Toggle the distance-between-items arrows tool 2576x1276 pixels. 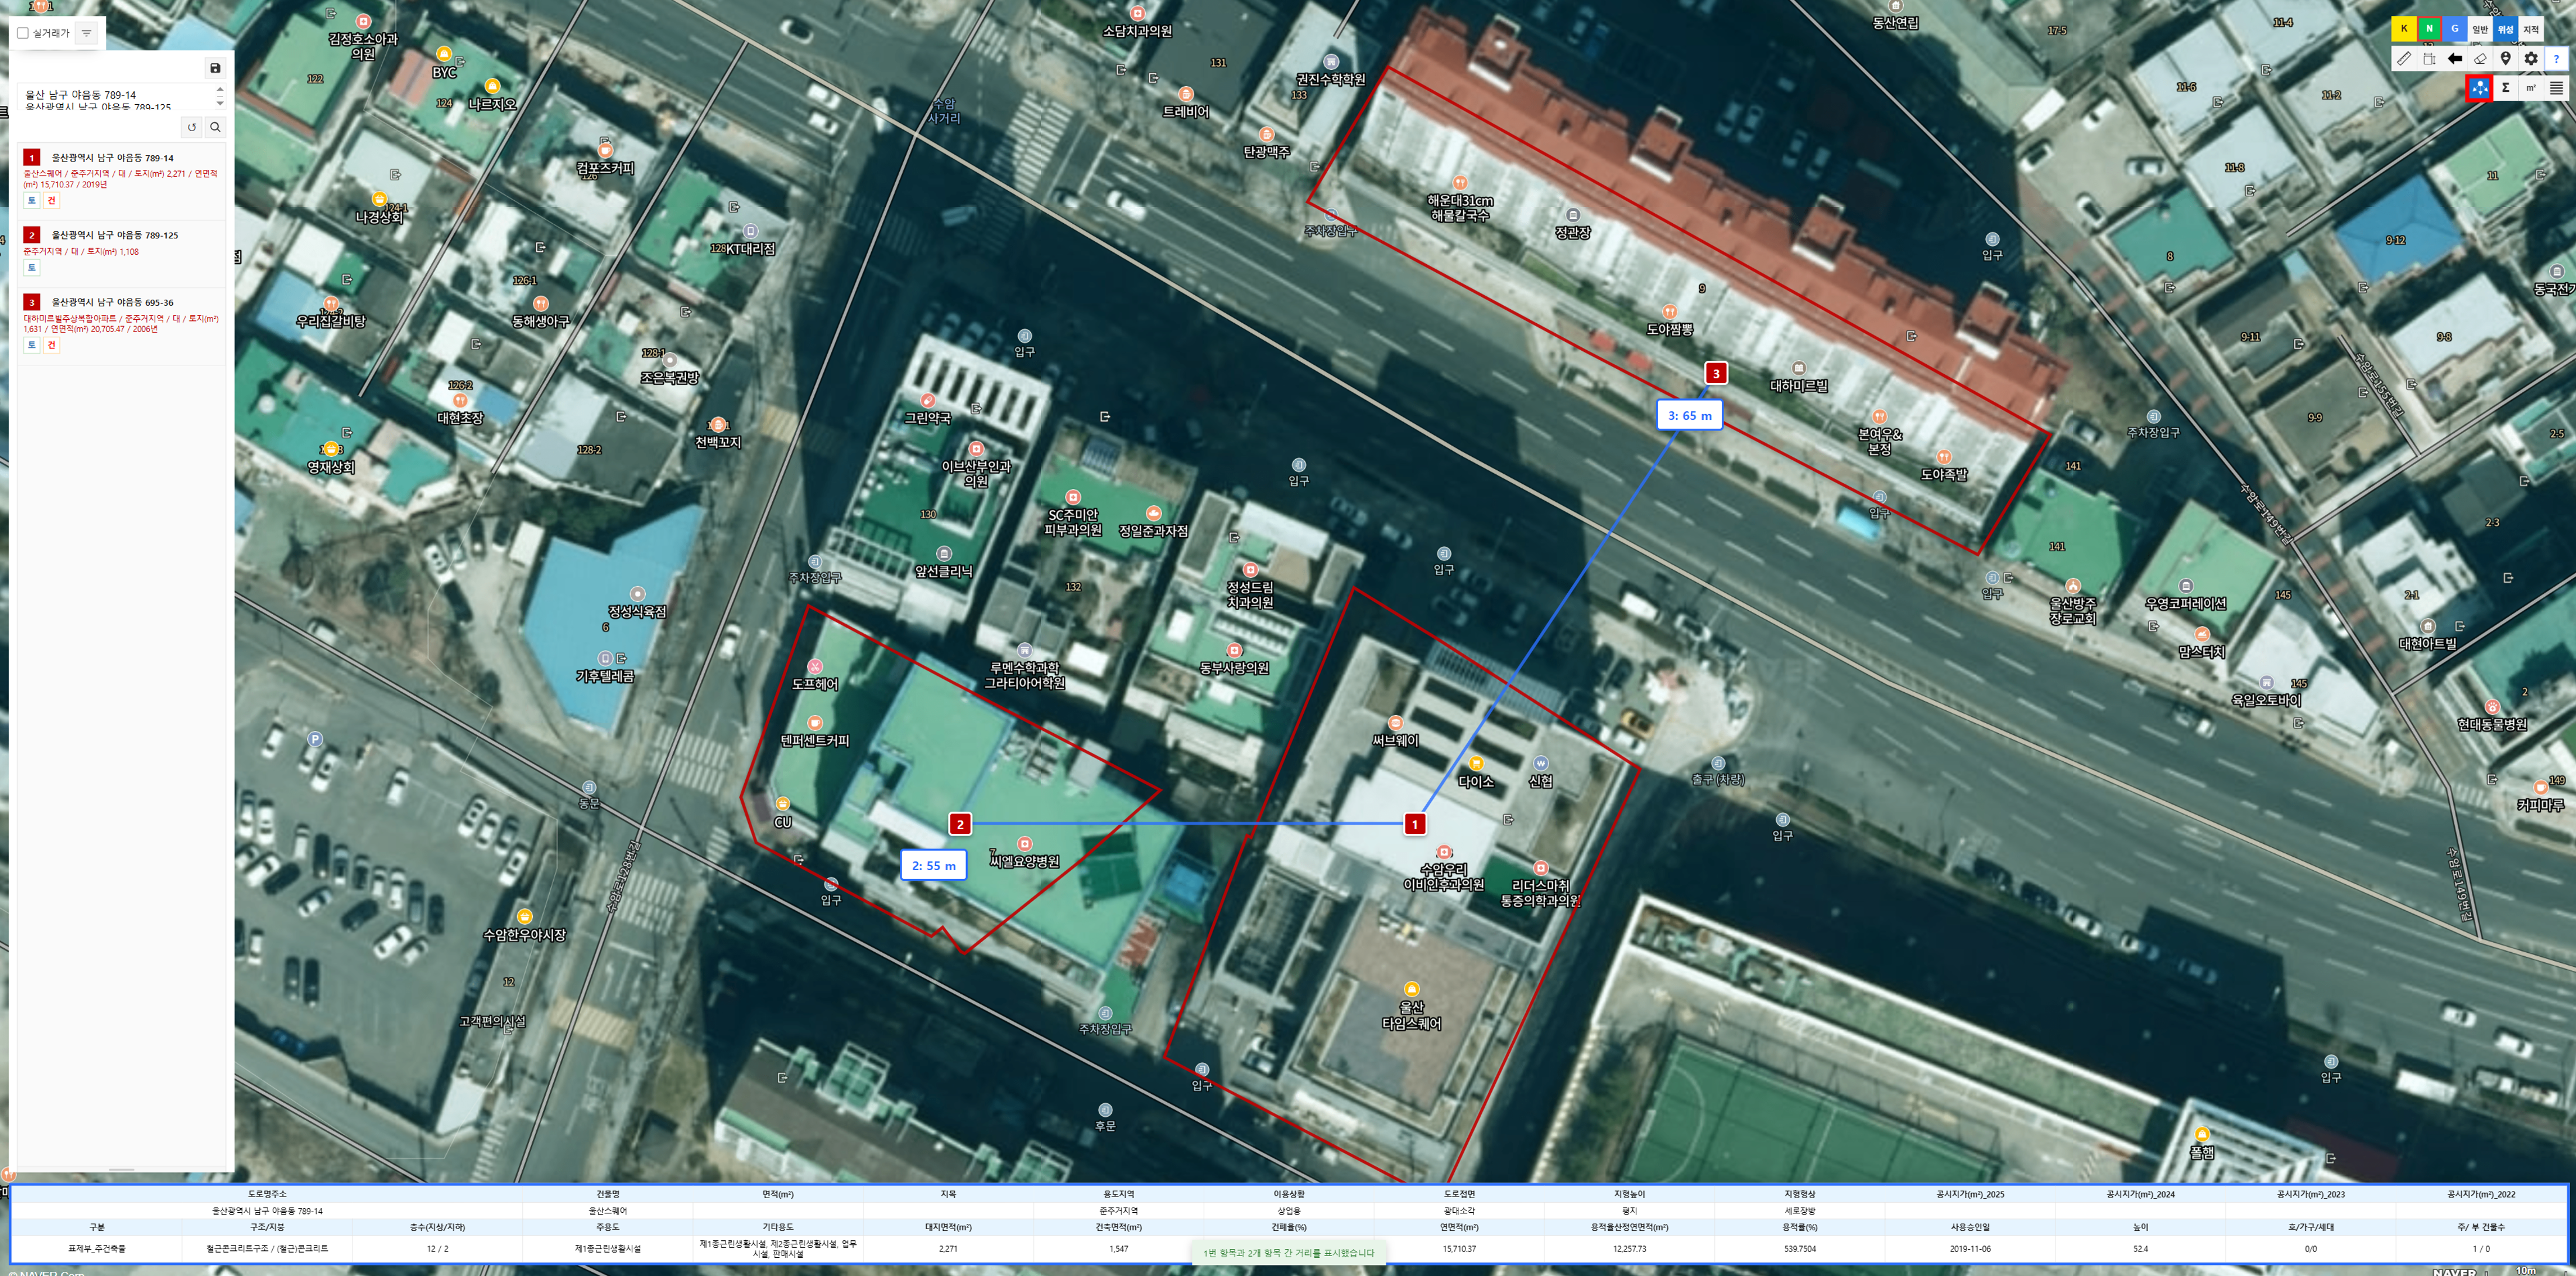point(2480,88)
